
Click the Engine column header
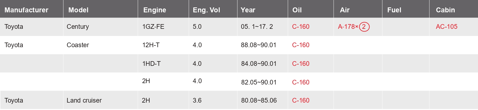coord(155,10)
